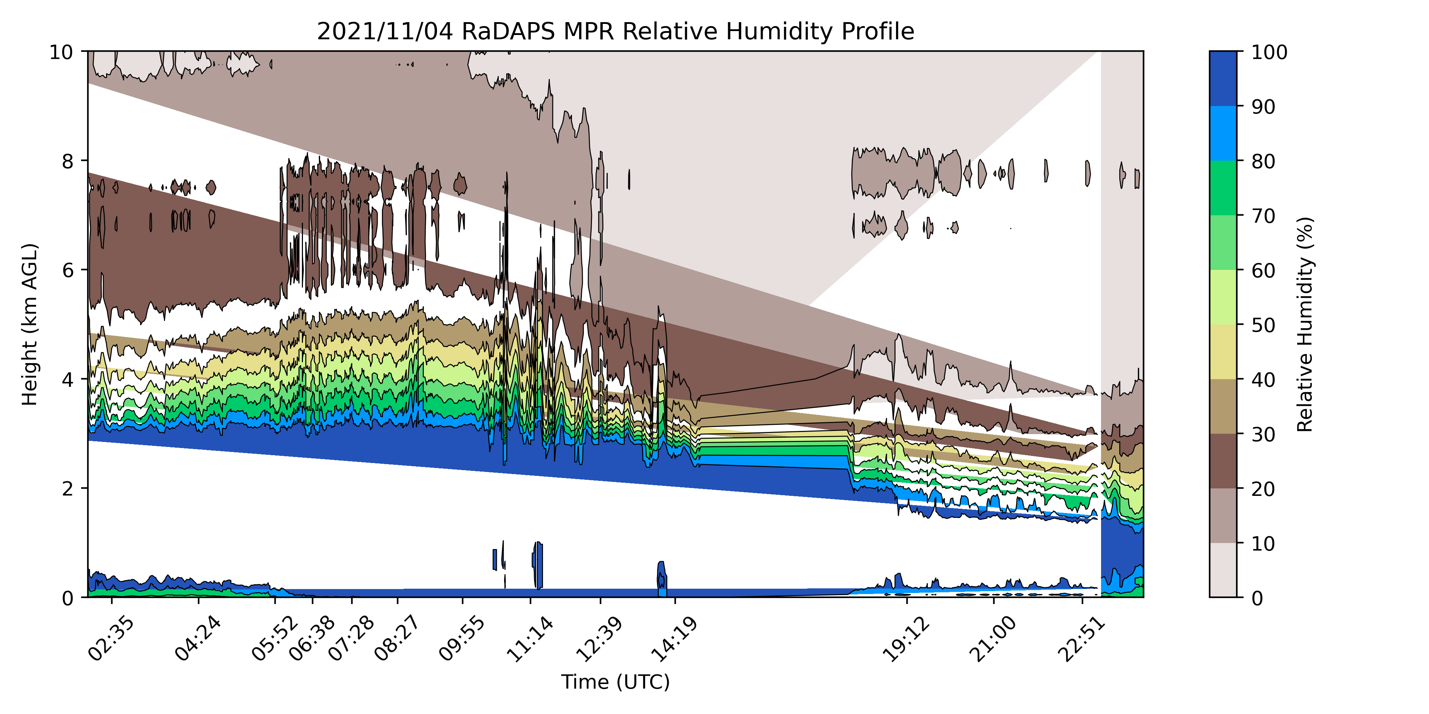Click the time tick label '09:55'
This screenshot has width=1429, height=714.
point(462,639)
